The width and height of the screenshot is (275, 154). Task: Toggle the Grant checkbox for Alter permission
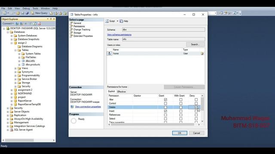click(x=165, y=100)
